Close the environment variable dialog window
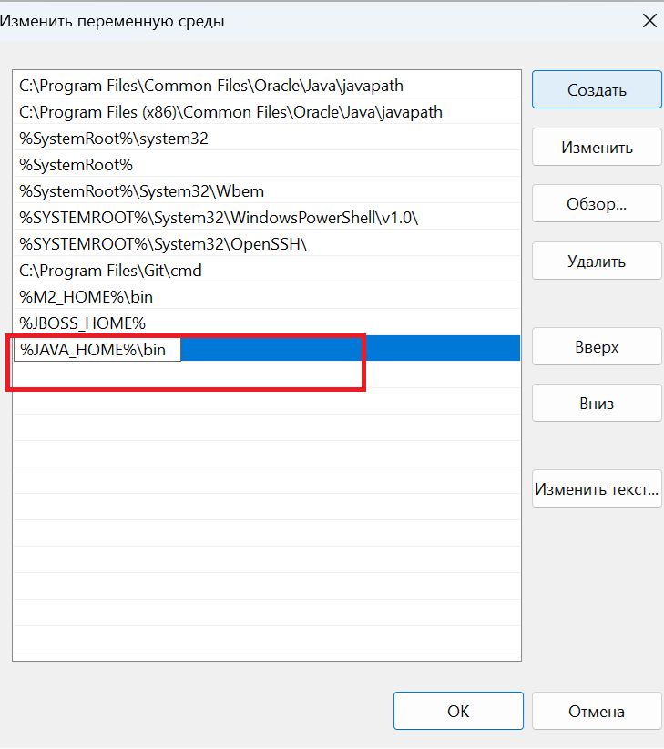Image resolution: width=664 pixels, height=749 pixels. tap(649, 20)
